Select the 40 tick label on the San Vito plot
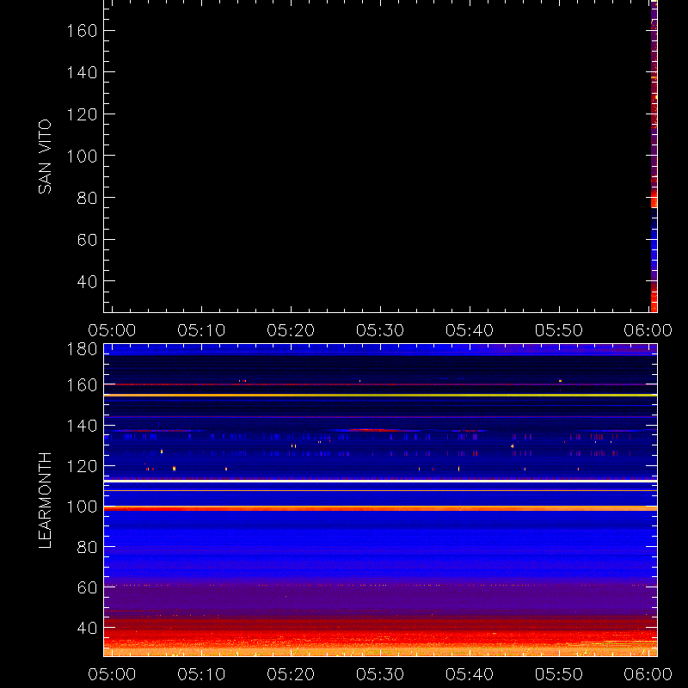 click(x=87, y=281)
